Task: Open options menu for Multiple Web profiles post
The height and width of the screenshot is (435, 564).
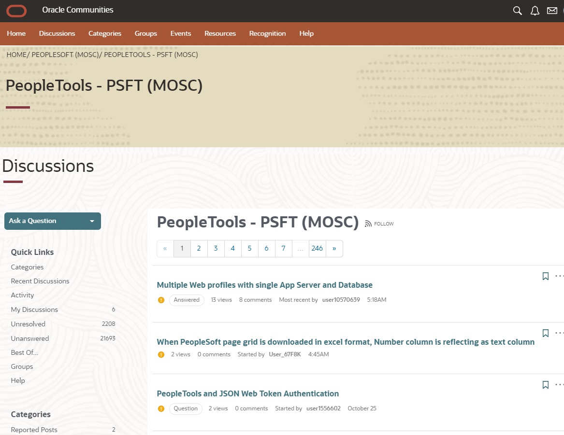Action: pyautogui.click(x=559, y=276)
